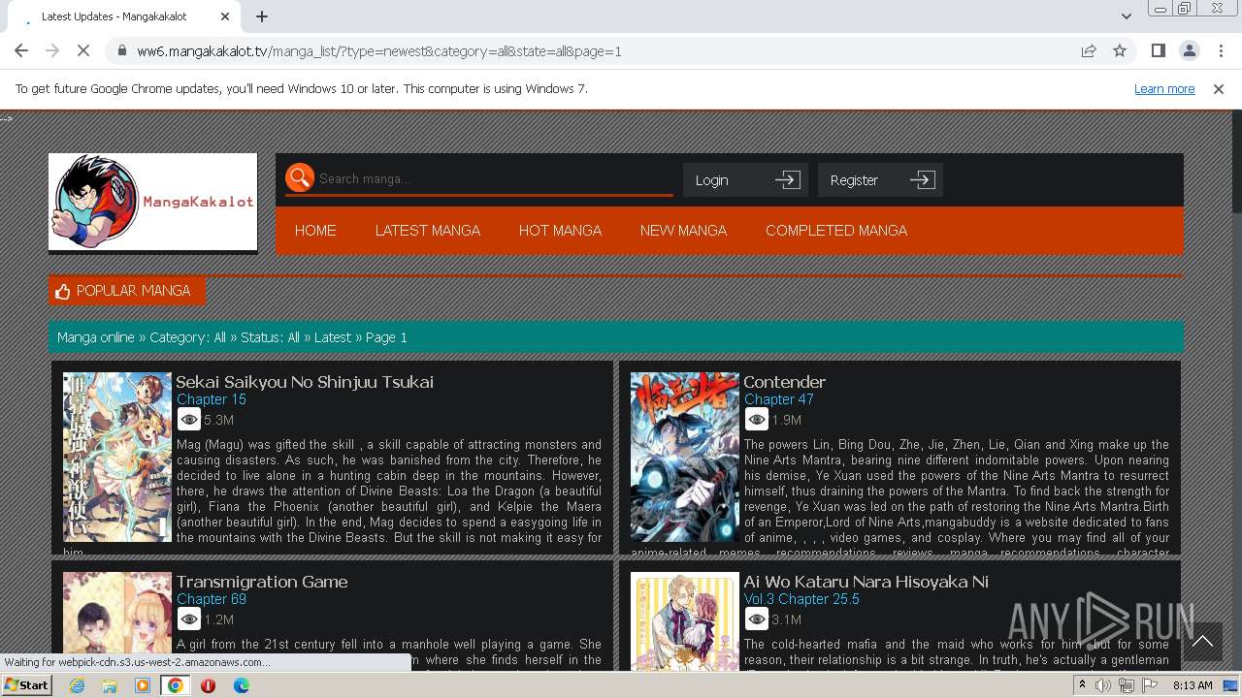
Task: Click the Manga online breadcrumb
Action: [x=96, y=337]
